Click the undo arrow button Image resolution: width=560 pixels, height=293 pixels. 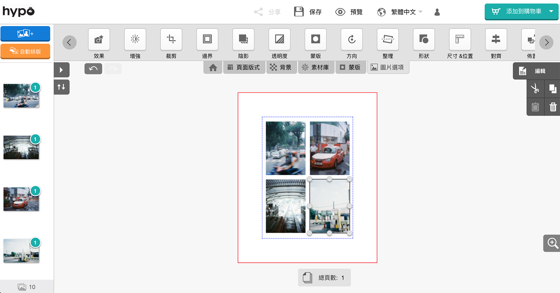coord(93,69)
